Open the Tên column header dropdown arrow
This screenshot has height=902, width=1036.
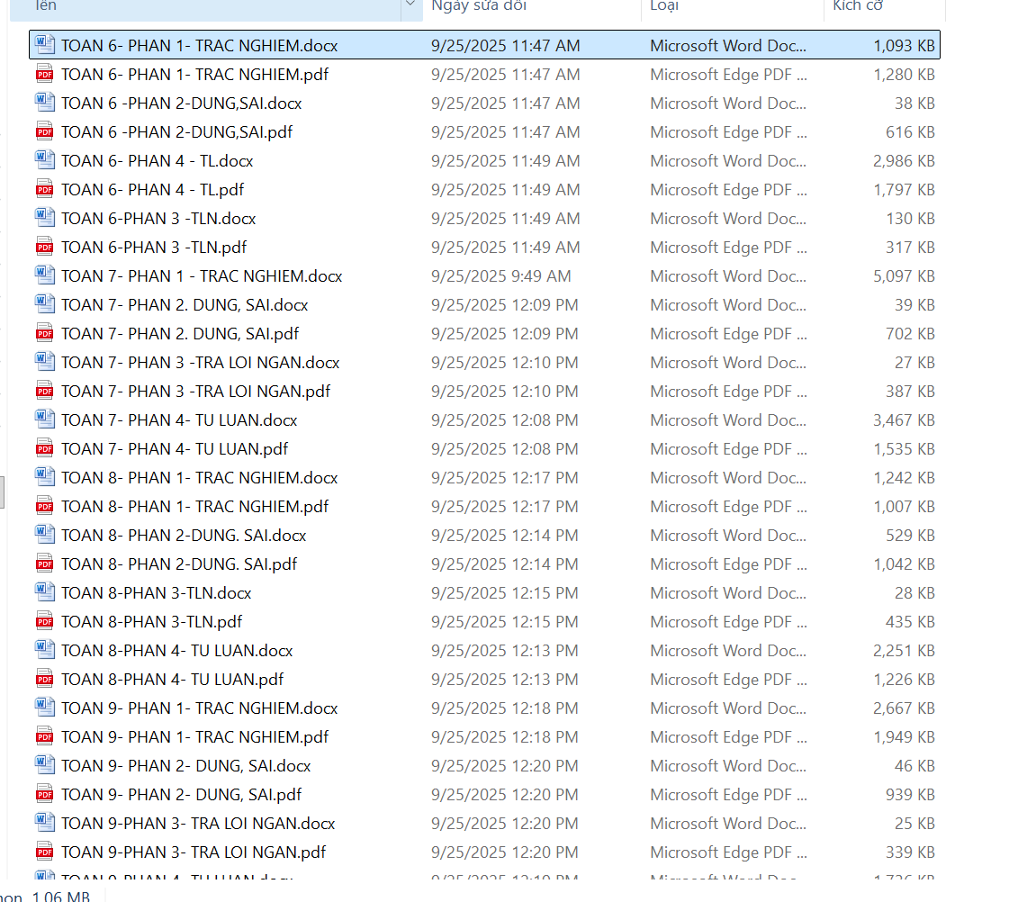coord(411,6)
